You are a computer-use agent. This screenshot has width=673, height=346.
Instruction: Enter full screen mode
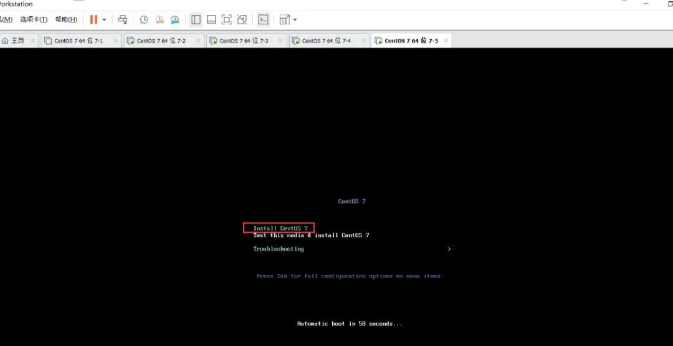click(x=227, y=19)
